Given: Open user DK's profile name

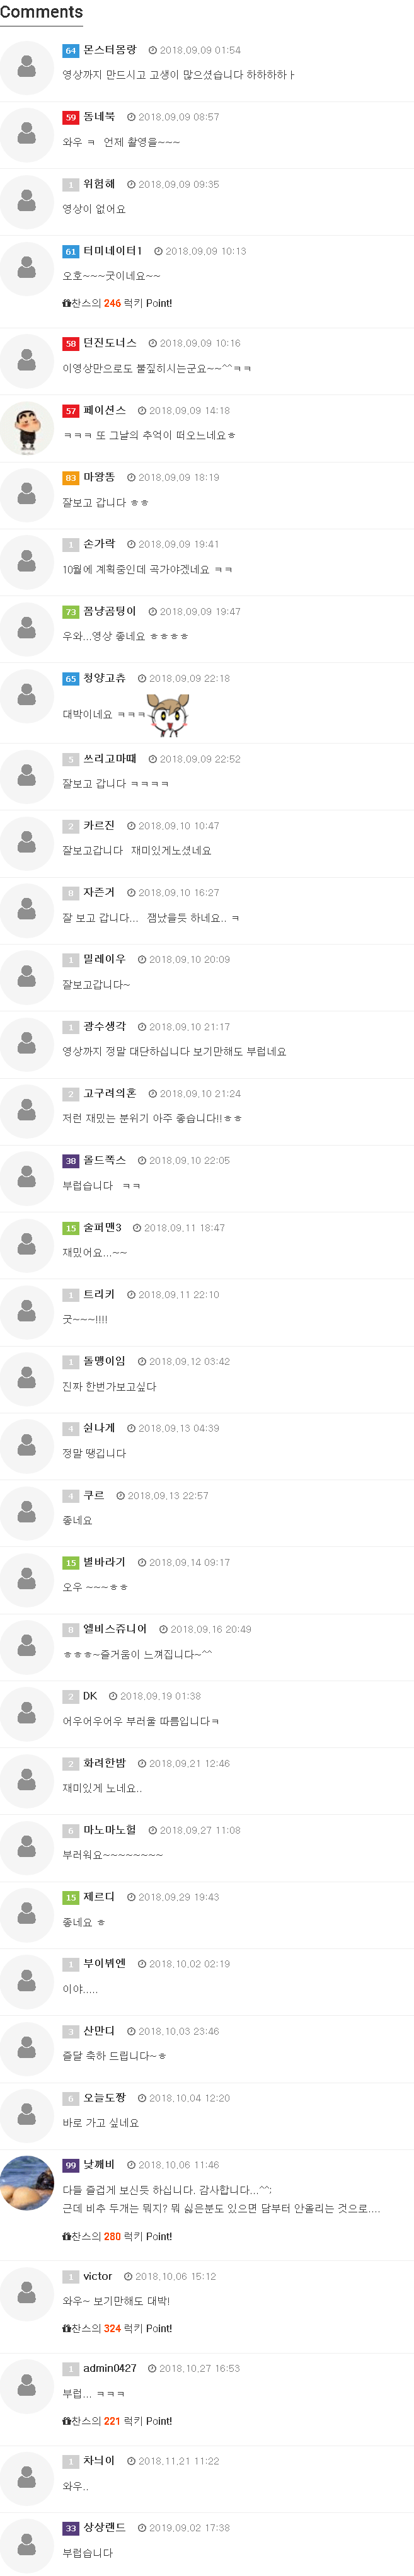Looking at the screenshot, I should 90,1696.
